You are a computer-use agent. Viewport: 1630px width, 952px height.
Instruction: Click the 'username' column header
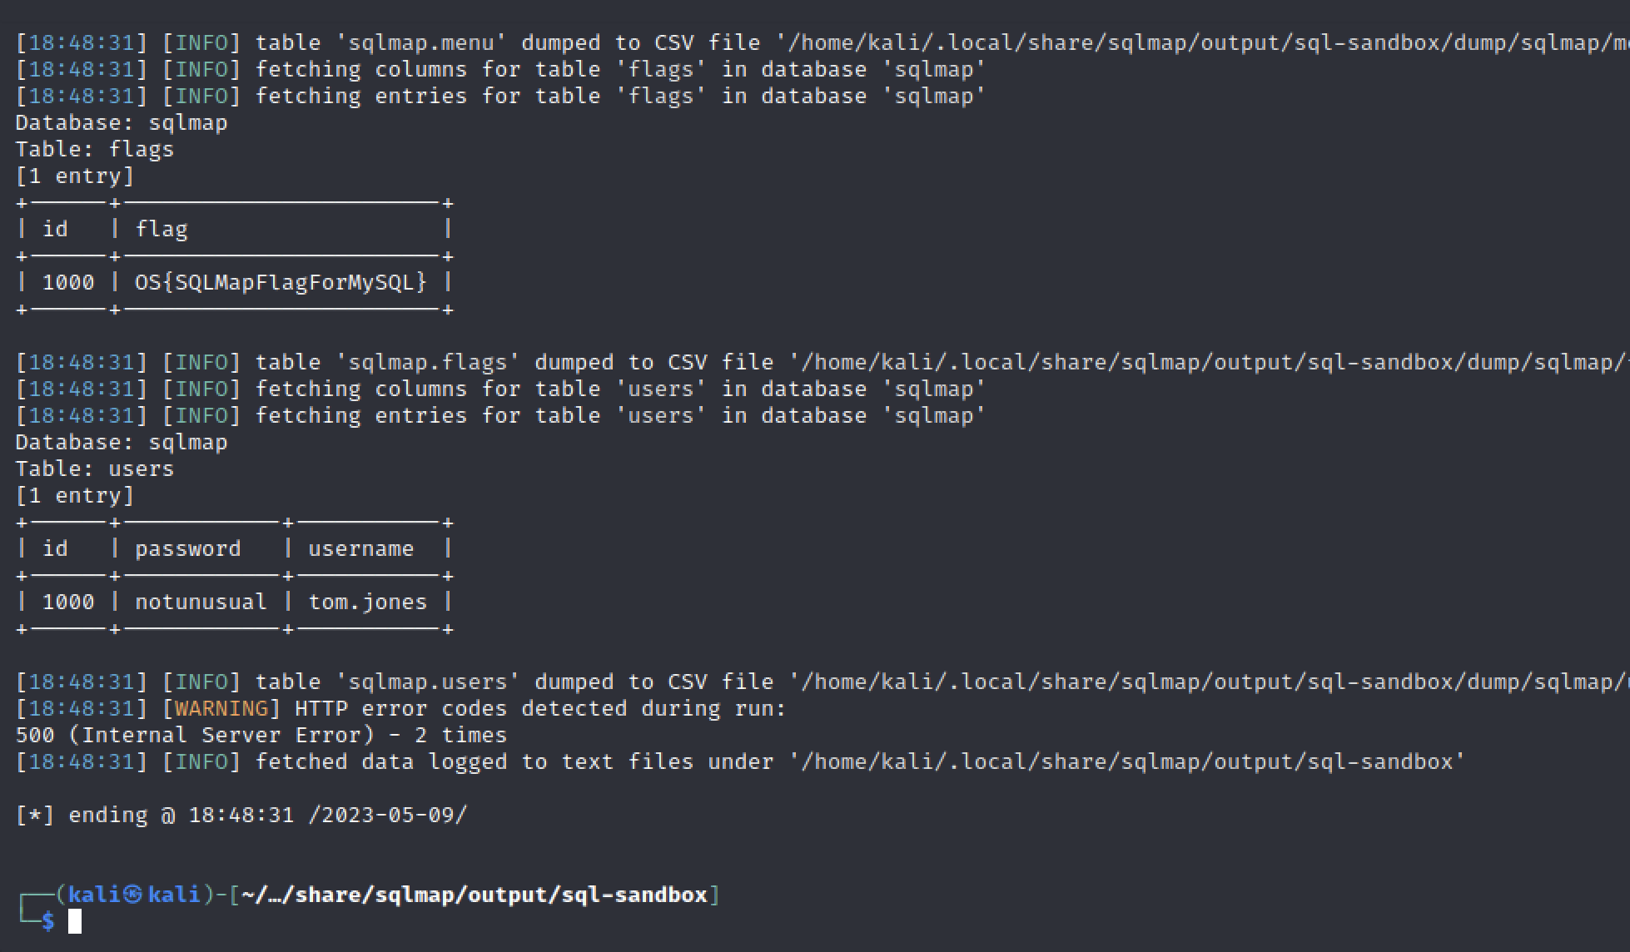tap(360, 549)
